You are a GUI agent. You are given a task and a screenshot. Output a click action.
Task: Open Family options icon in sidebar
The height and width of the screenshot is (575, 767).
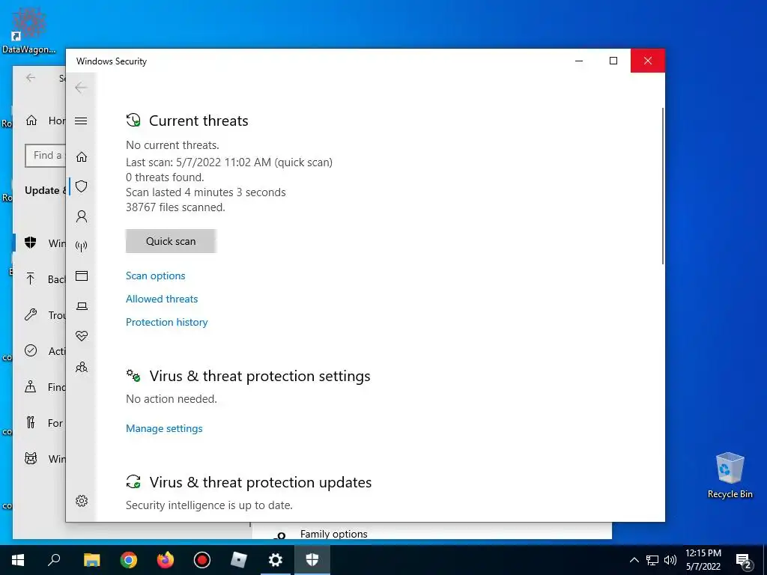click(x=82, y=367)
